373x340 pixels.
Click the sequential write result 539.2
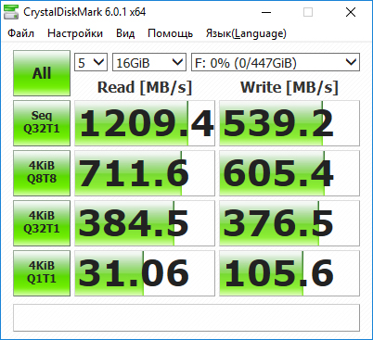click(289, 123)
